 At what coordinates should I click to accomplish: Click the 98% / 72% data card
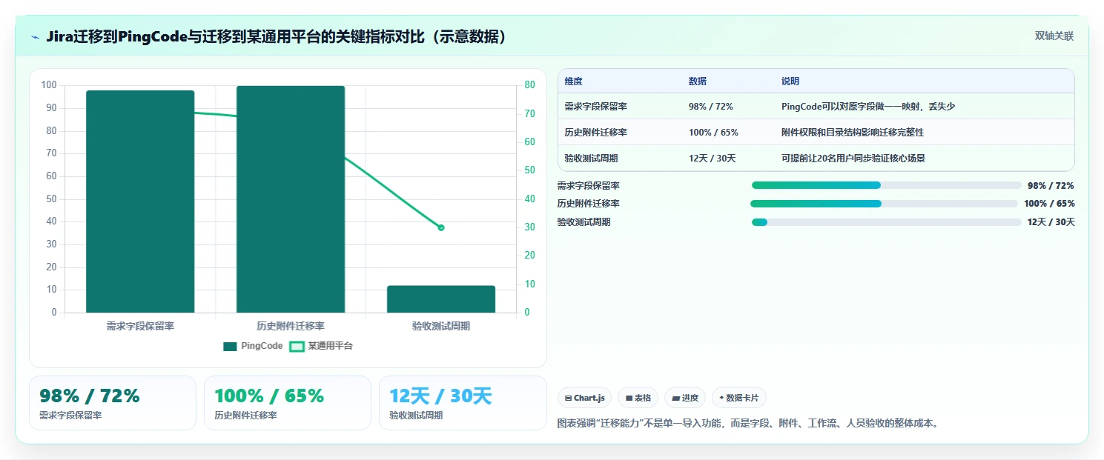113,403
